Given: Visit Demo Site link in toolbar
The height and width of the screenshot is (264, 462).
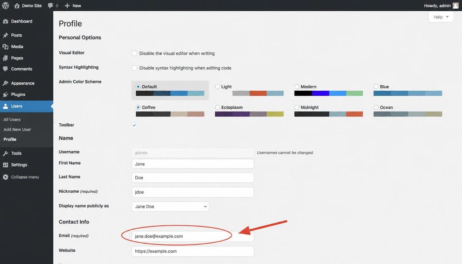Looking at the screenshot, I should pyautogui.click(x=32, y=5).
